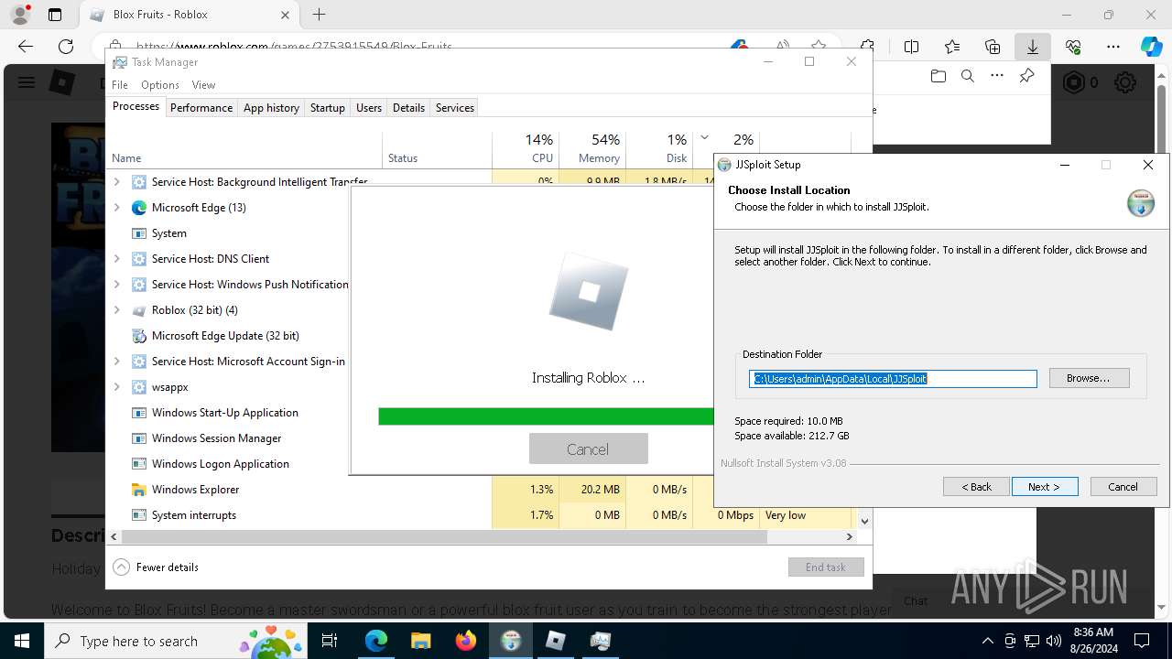Expand Service Host: Microsoft Account Sign-in row
The image size is (1172, 659).
point(116,362)
